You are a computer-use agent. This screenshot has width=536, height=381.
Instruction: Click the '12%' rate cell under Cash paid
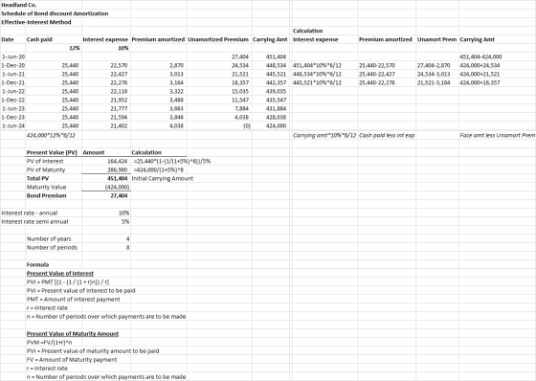75,48
